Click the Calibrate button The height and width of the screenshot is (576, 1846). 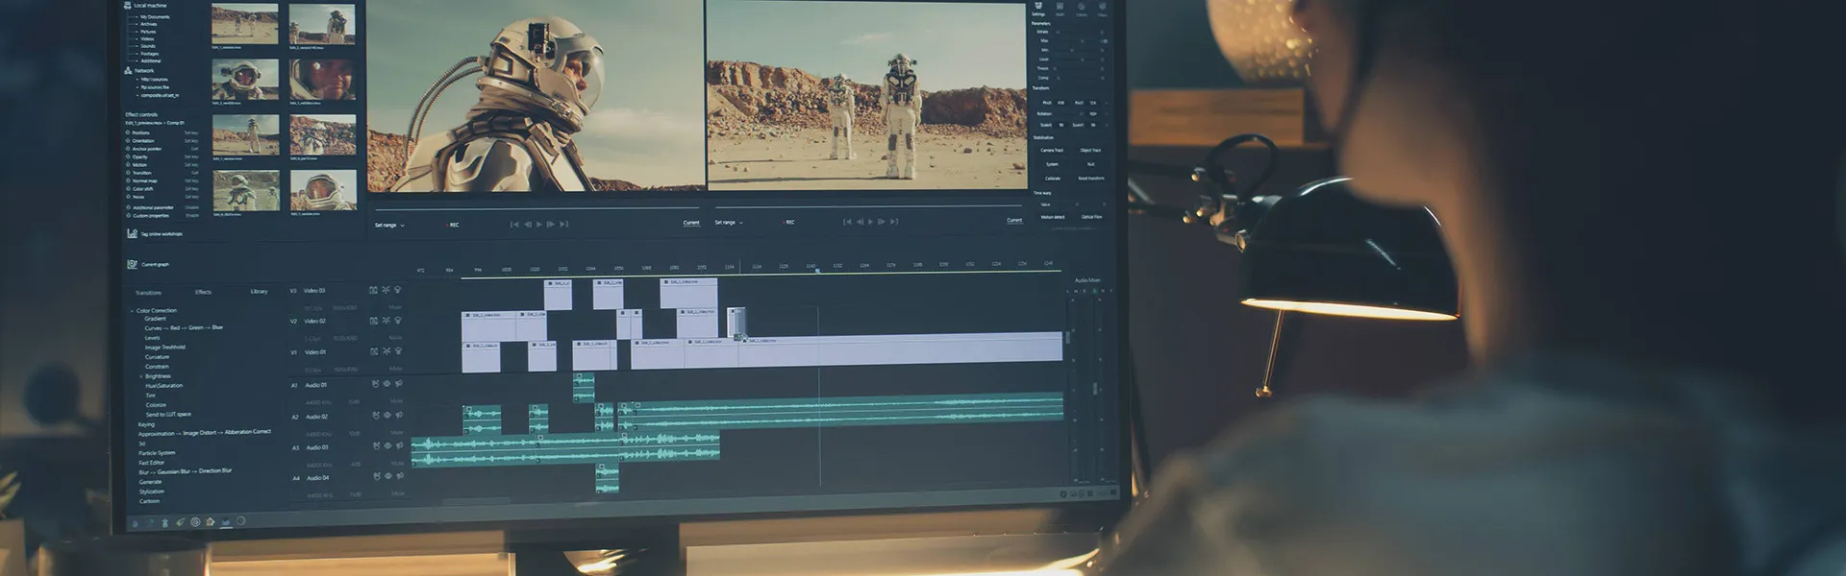pyautogui.click(x=1053, y=178)
